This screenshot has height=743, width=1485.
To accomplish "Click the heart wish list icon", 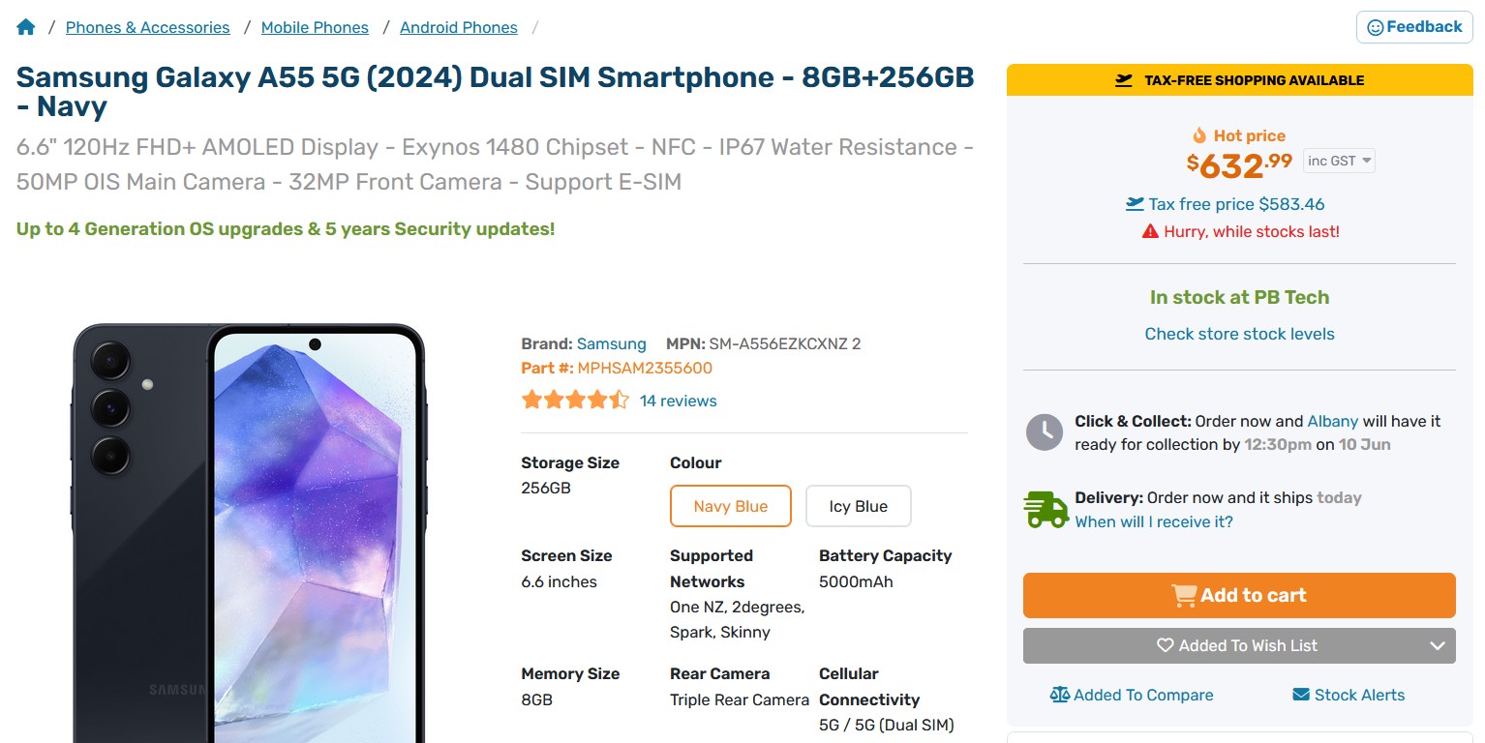I will coord(1166,645).
